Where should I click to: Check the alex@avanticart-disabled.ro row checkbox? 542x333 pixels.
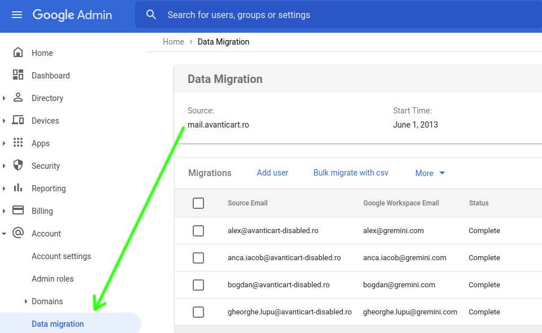(198, 231)
